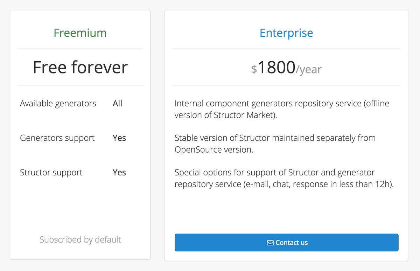Click the Subscribed by default text
The width and height of the screenshot is (420, 271).
(x=80, y=239)
